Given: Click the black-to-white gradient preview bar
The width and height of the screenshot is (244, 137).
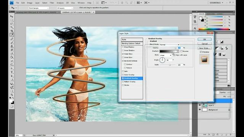Looking at the screenshot, I should click(x=168, y=51).
